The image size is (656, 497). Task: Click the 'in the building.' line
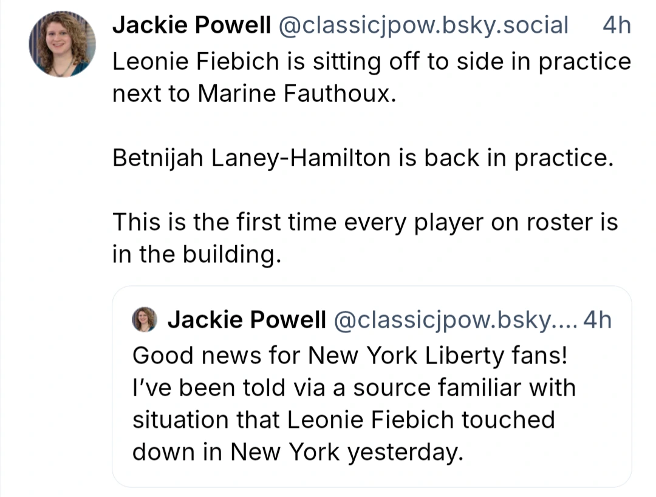click(x=197, y=254)
